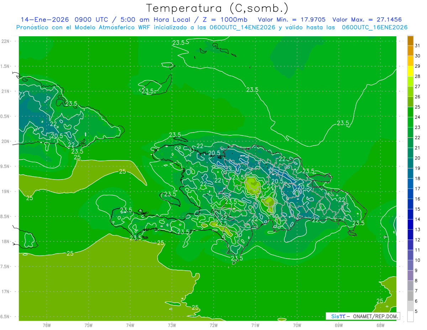The height and width of the screenshot is (330, 427).
Task: Select the "Z = 1000mb" level text
Action: click(x=225, y=20)
